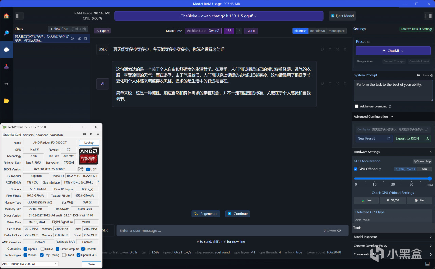
Task: Click GPU-Z screenshot camera icon
Action: pos(85,134)
